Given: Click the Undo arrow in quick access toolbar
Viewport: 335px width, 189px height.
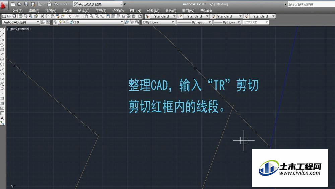Looking at the screenshot, I should pos(56,4).
